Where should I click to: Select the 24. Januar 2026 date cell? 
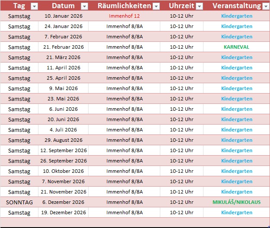(63, 26)
